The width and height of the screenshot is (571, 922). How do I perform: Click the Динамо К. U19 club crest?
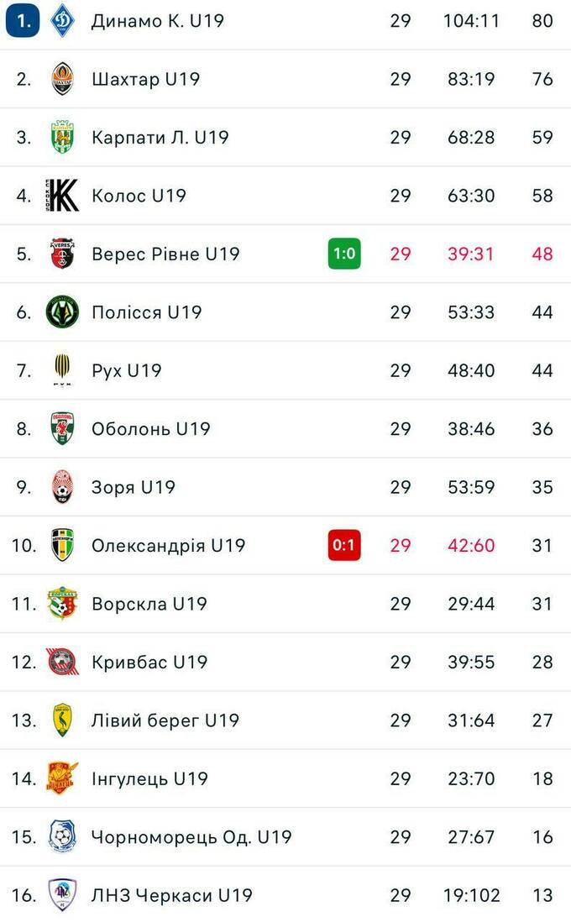coord(62,21)
